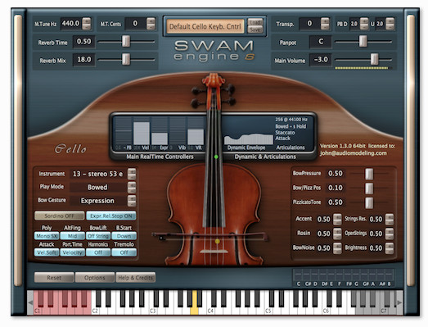The image size is (428, 327).
Task: Click the Brightness value stepper
Action: (x=390, y=248)
